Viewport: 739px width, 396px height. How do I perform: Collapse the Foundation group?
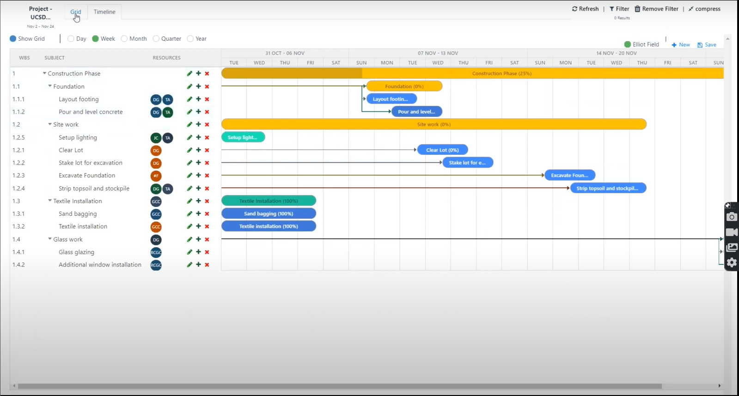tap(50, 86)
